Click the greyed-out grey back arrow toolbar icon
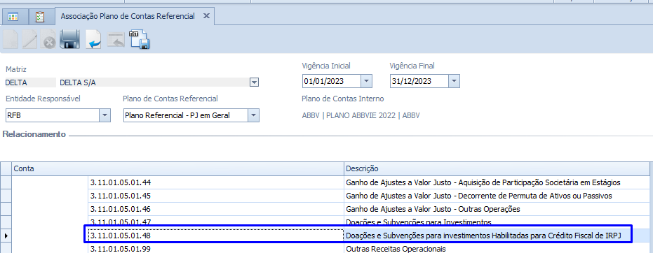Image resolution: width=653 pixels, height=253 pixels. pyautogui.click(x=116, y=40)
